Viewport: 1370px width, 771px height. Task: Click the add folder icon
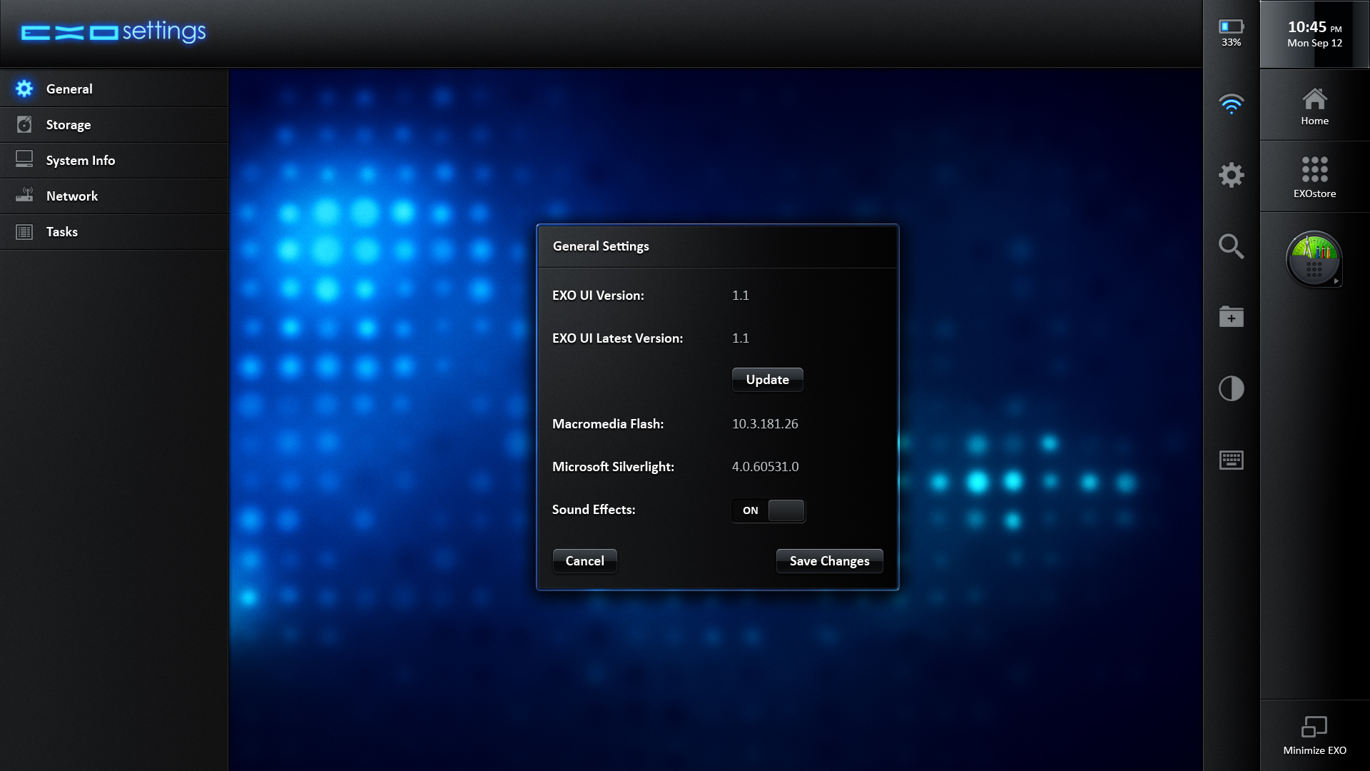(x=1231, y=317)
